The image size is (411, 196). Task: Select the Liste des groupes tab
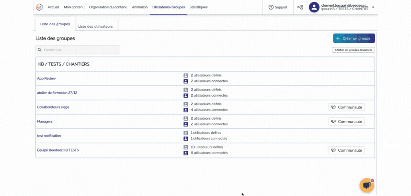pos(55,24)
